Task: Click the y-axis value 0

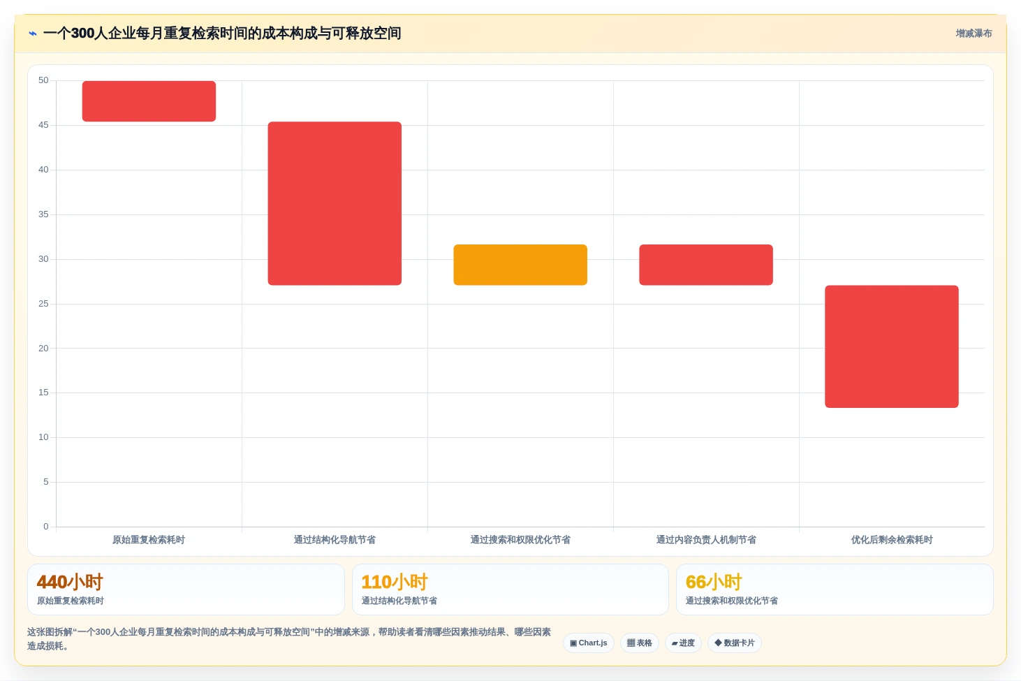Action: [46, 527]
